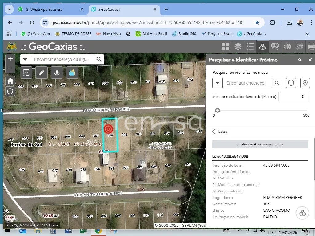
Task: Toggle My Location button under Home
Action: 10,91
